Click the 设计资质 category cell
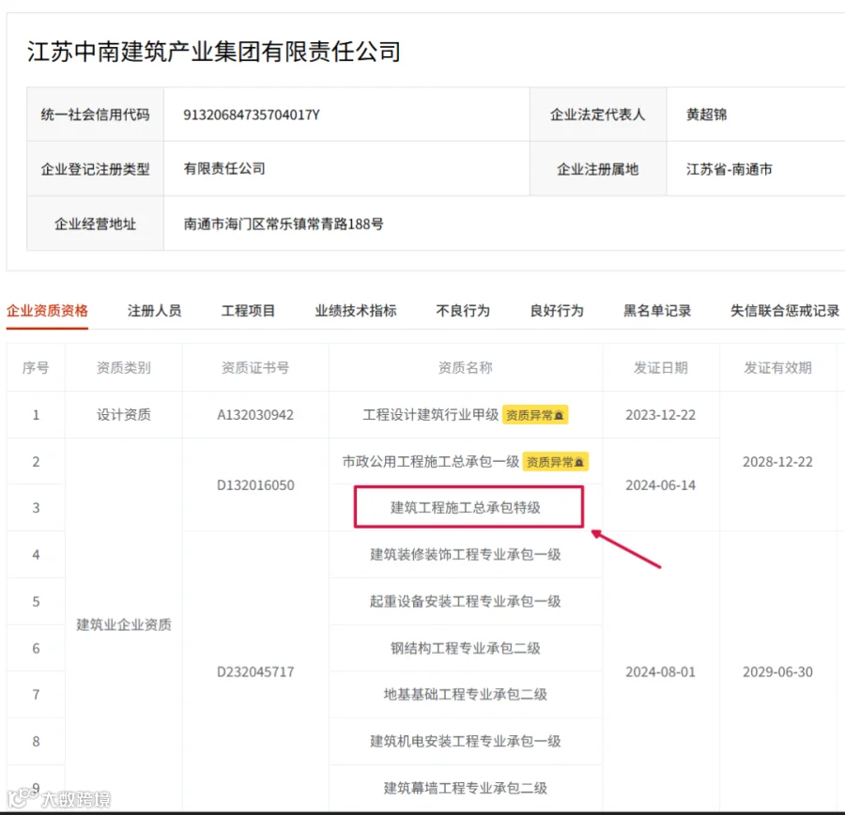 click(x=123, y=414)
